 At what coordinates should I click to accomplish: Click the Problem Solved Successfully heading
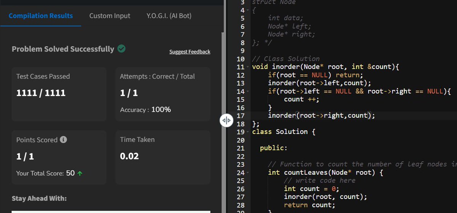[63, 49]
